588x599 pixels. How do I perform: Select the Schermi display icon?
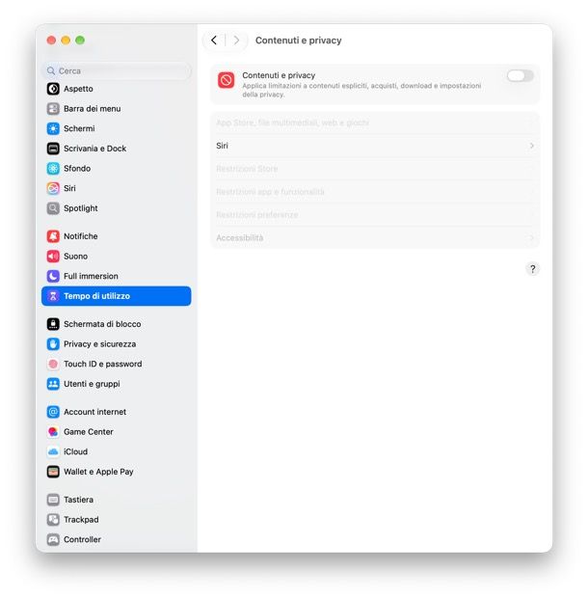coord(53,128)
